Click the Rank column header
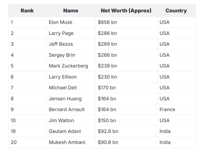The image size is (202, 149). tap(27, 10)
